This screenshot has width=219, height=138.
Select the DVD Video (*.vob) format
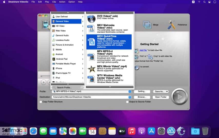point(109,19)
